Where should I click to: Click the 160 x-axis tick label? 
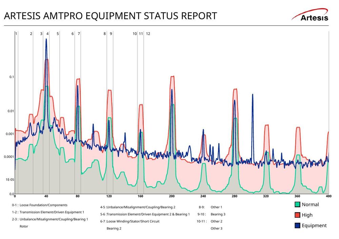[x=140, y=196]
